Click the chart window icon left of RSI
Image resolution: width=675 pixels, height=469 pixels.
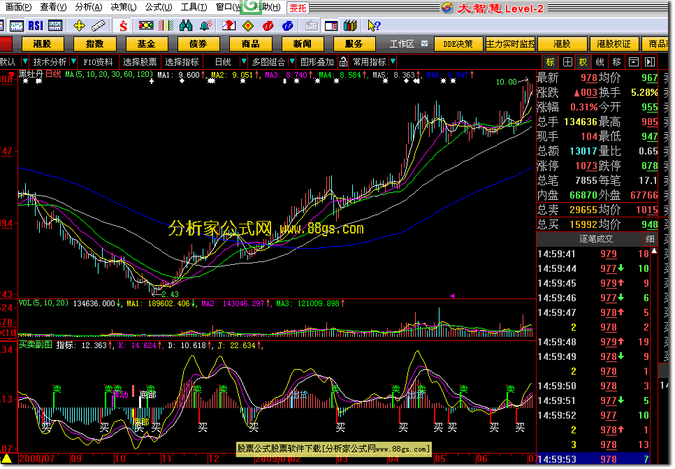17,26
